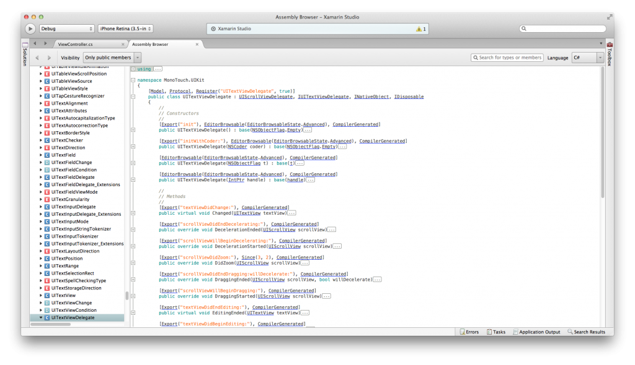Open the Toolbox side panel
The height and width of the screenshot is (365, 635).
pos(610,56)
